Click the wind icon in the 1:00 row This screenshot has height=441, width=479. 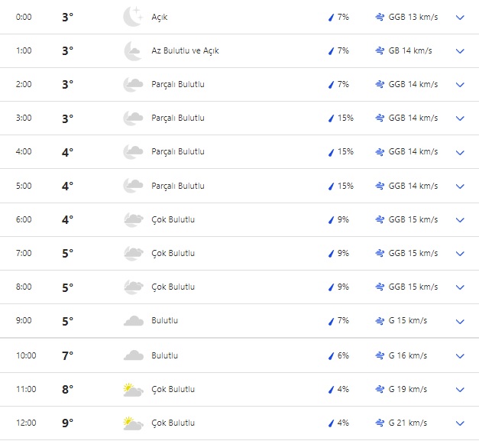(x=380, y=50)
